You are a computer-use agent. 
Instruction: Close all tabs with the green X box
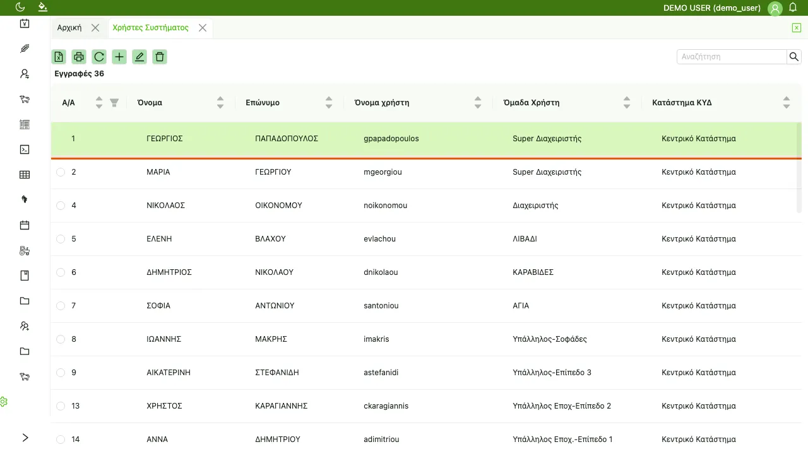click(797, 28)
